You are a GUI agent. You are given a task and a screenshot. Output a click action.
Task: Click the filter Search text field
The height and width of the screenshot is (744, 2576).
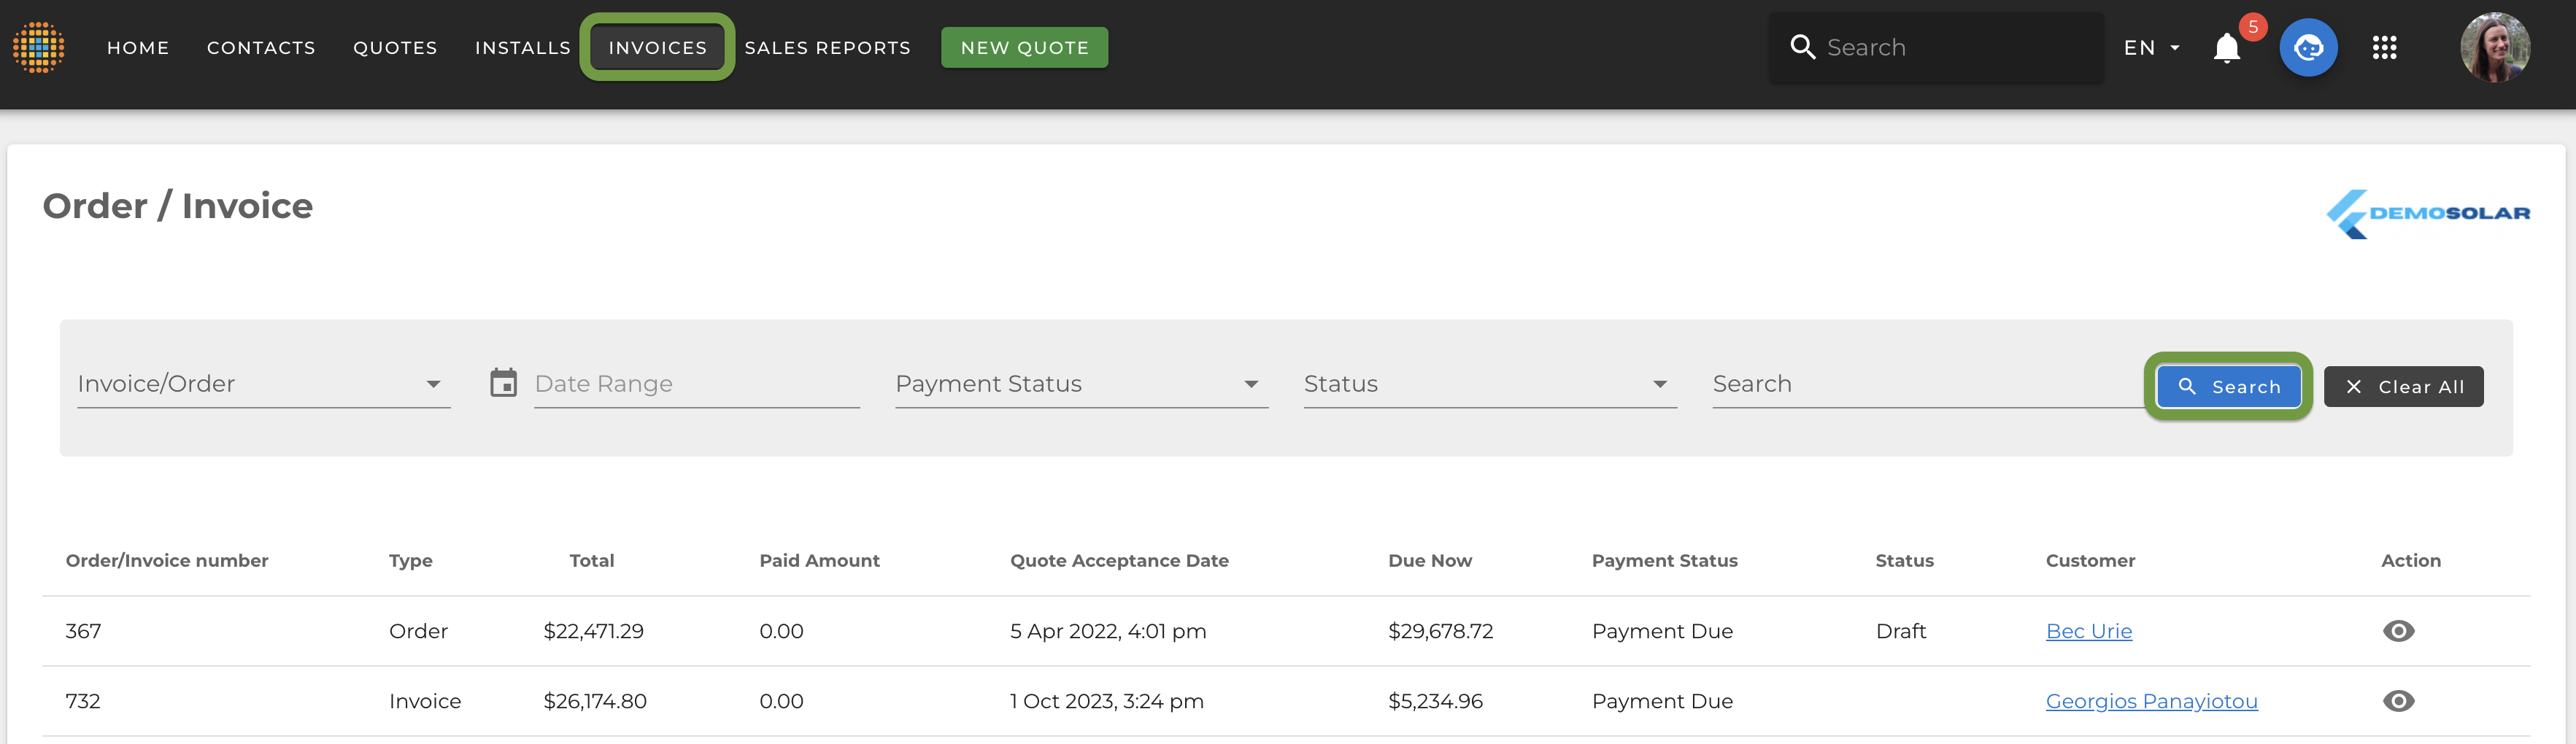1927,384
